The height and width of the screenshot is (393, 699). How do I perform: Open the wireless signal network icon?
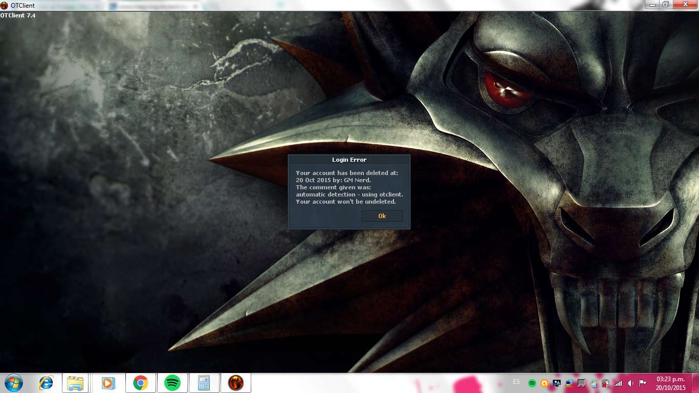(x=618, y=383)
